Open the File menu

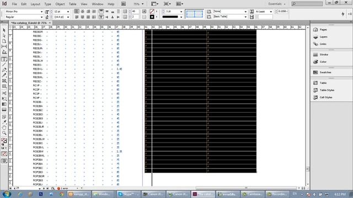(14, 4)
